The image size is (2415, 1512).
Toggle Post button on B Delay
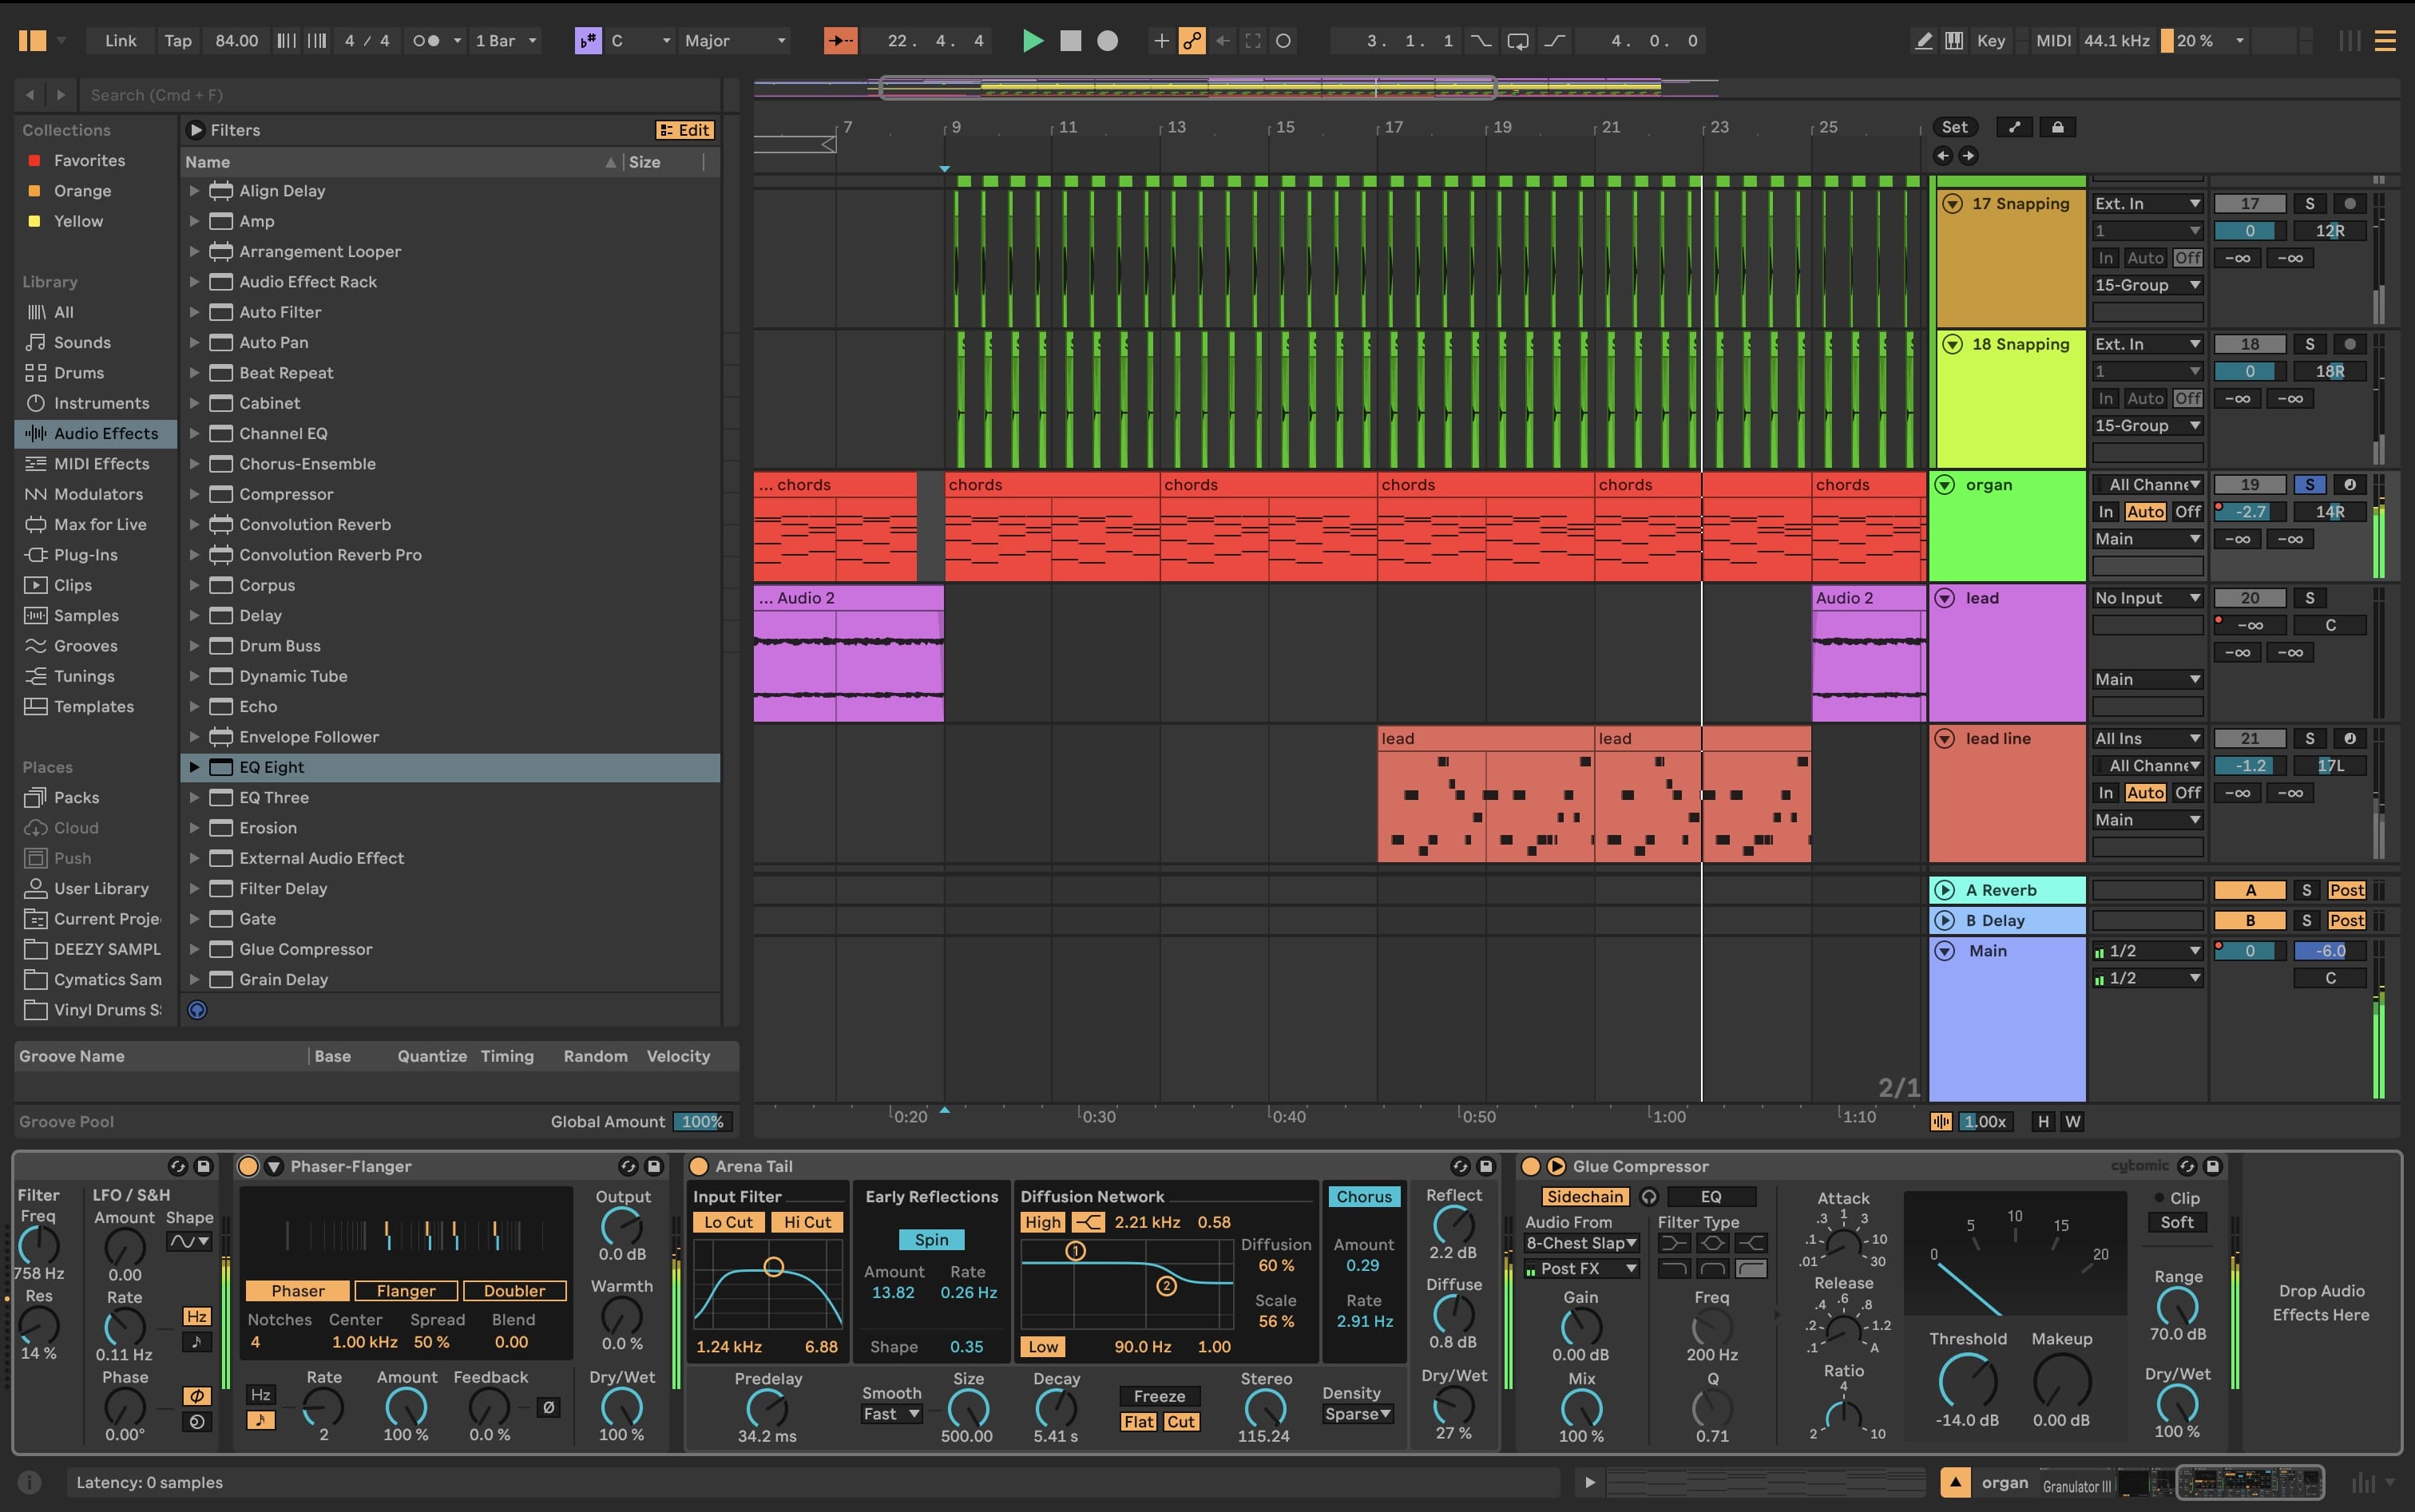pos(2347,921)
